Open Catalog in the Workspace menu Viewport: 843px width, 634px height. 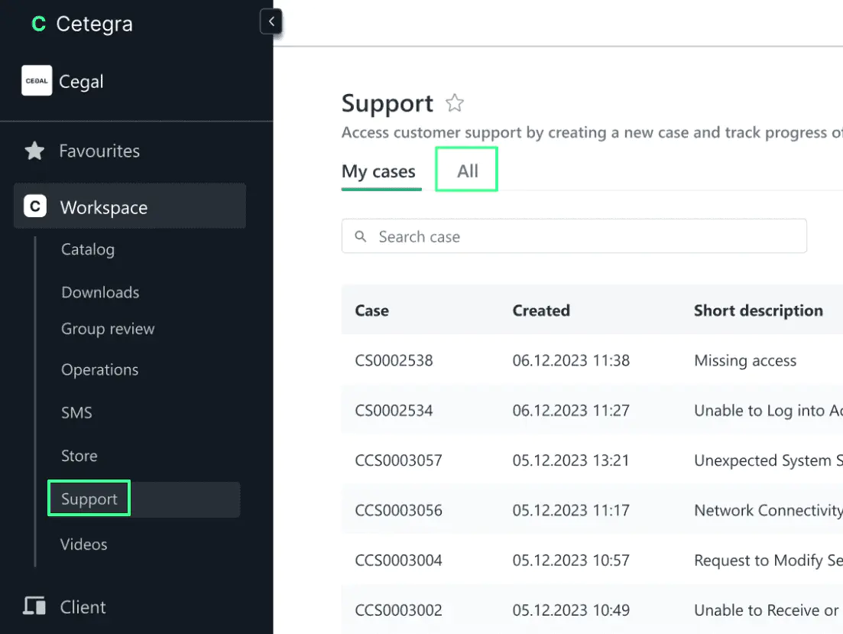[x=88, y=249]
